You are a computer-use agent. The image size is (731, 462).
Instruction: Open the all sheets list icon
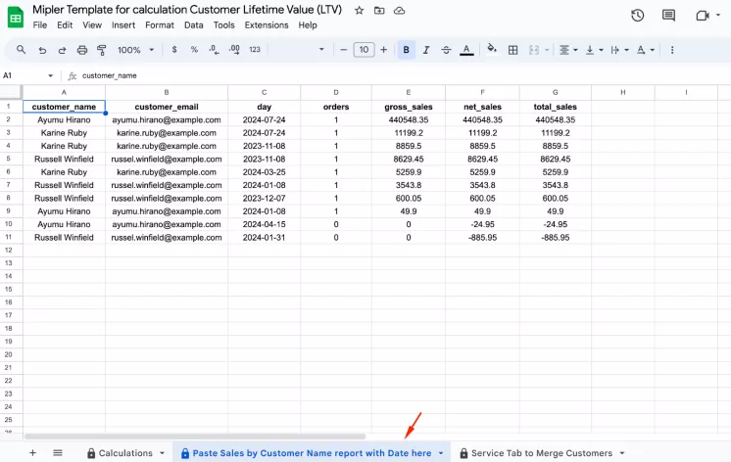(58, 452)
